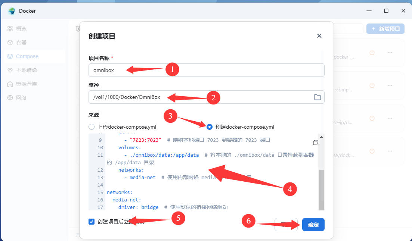Select 创建docker-compose.yml radio option
412x241 pixels.
[x=210, y=127]
